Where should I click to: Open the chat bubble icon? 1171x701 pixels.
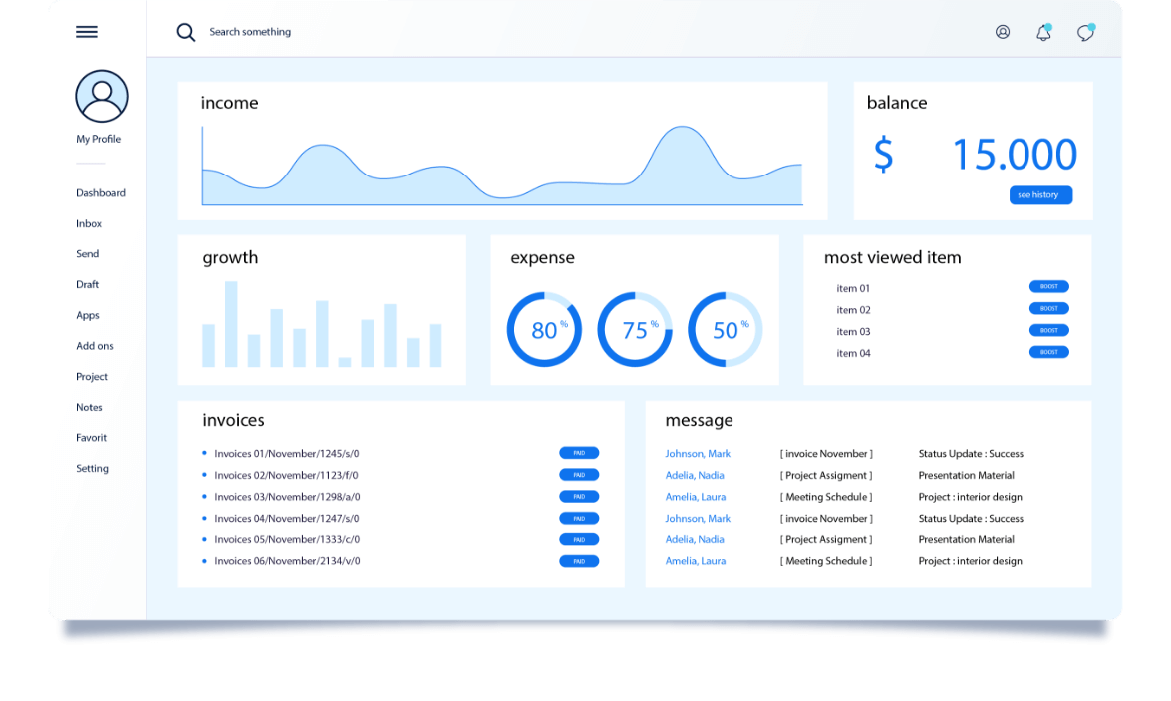click(1085, 31)
